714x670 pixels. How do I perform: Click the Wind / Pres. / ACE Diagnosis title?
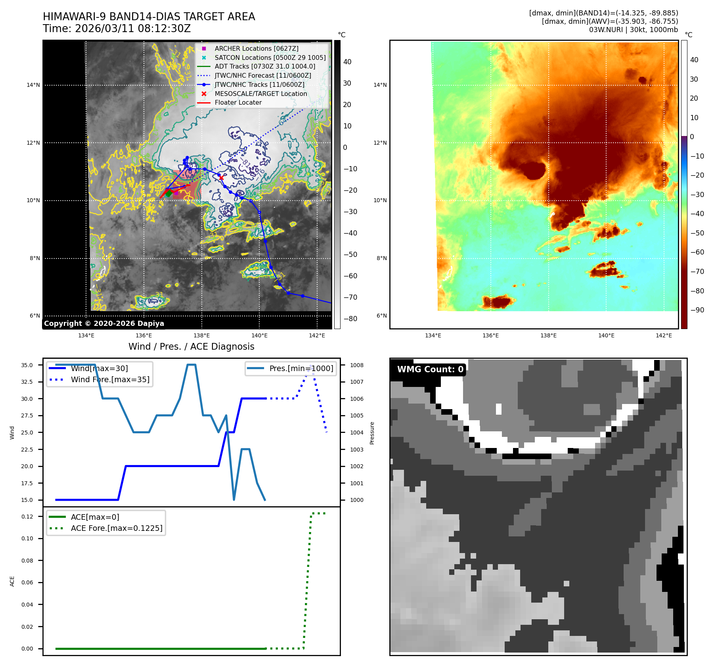point(191,346)
